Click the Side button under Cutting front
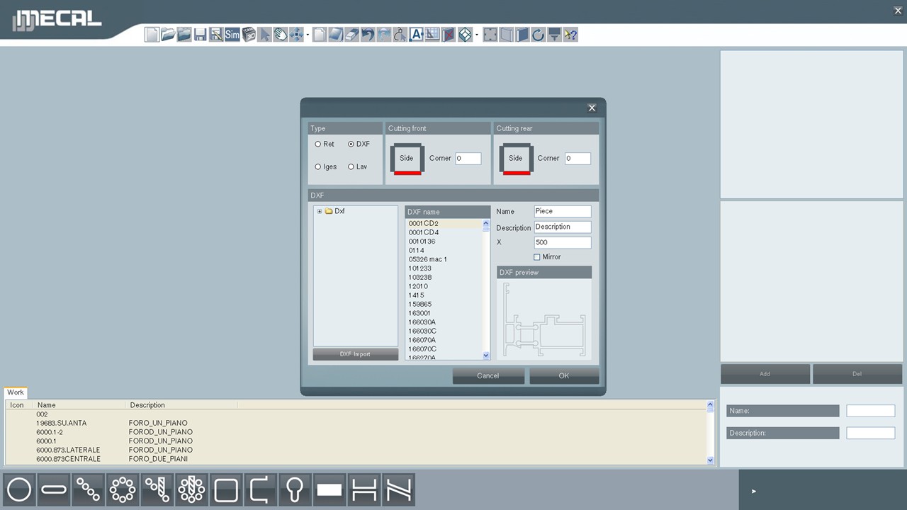 [x=407, y=159]
